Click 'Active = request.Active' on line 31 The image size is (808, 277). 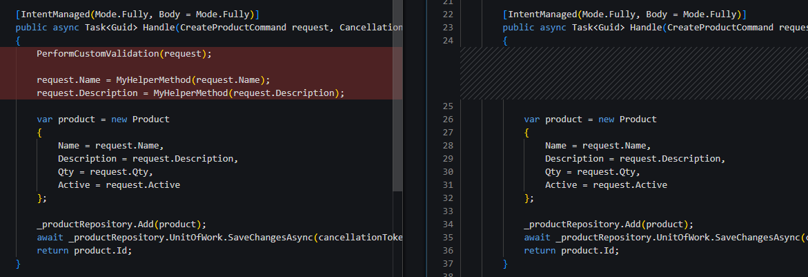(607, 185)
